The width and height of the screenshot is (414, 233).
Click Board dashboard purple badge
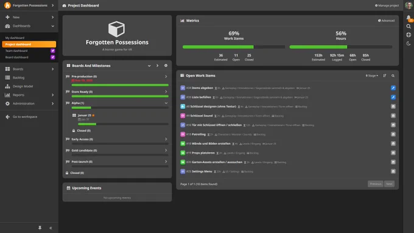(53, 57)
